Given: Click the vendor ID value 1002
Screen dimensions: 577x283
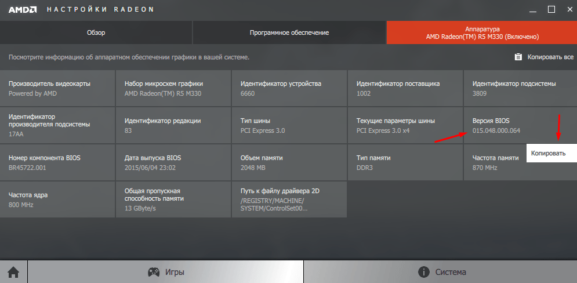Looking at the screenshot, I should pos(364,93).
